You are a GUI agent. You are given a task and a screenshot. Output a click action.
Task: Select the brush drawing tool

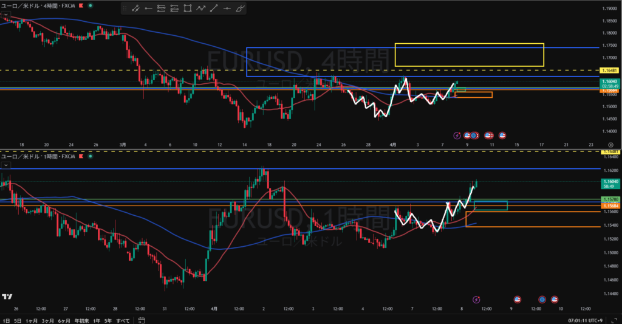click(x=241, y=9)
